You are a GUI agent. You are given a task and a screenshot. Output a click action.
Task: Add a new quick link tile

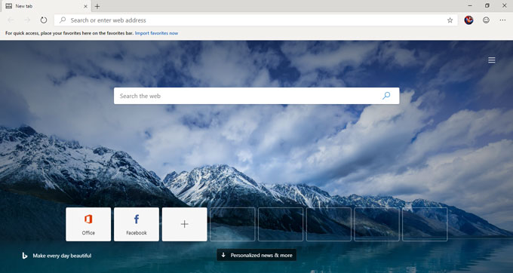click(x=185, y=224)
